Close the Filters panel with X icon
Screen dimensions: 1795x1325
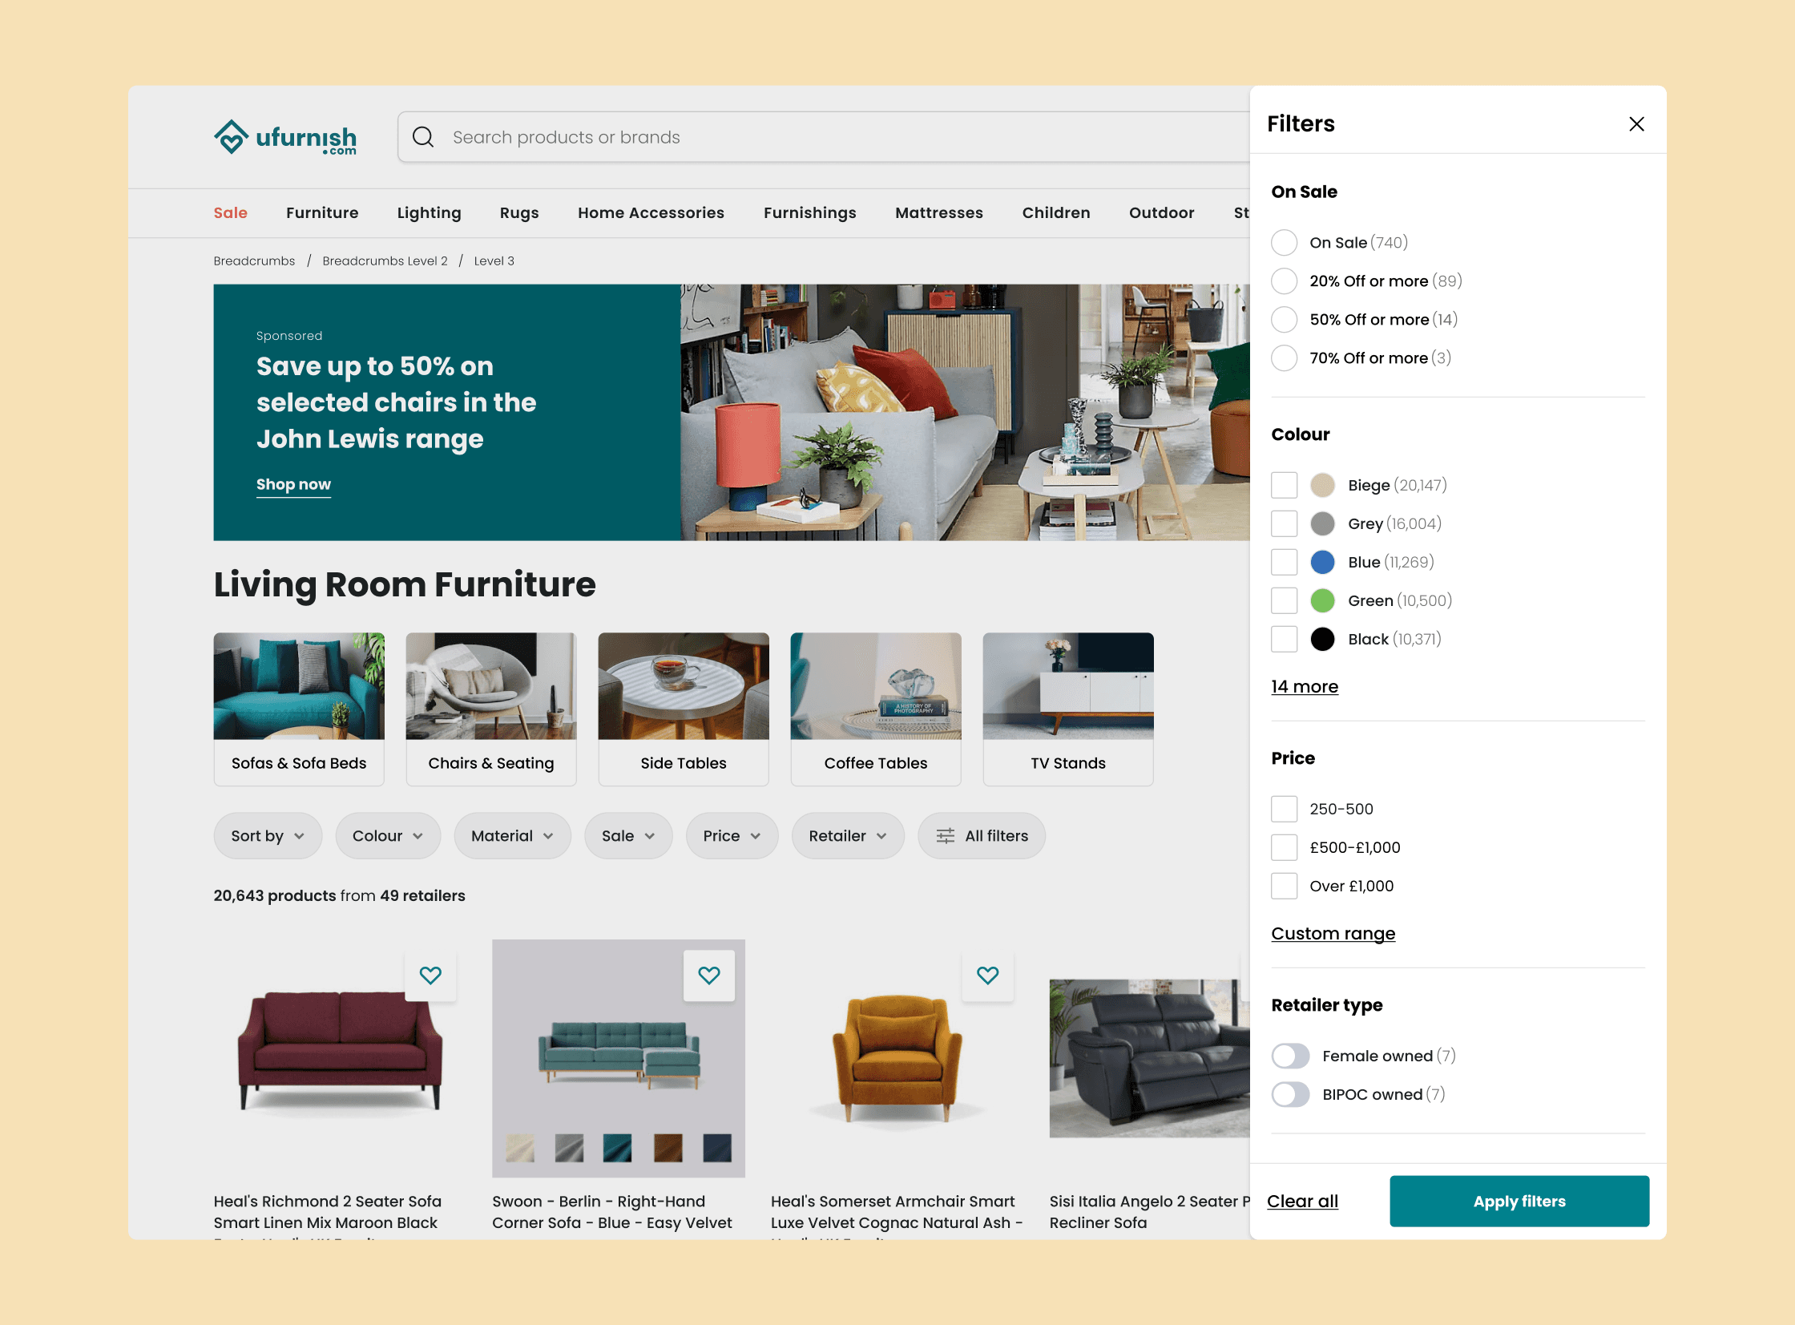[1636, 123]
